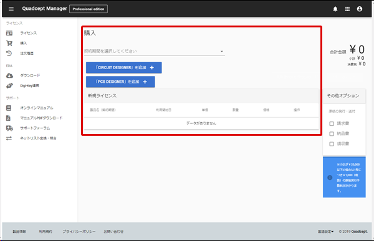The height and width of the screenshot is (241, 374).
Task: Click the ネットリスト変換・照合 arrows icon
Action: coord(9,138)
